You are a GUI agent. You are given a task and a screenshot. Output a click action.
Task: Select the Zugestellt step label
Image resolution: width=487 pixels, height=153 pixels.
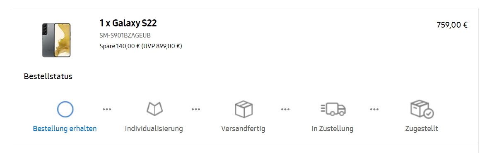pos(422,129)
